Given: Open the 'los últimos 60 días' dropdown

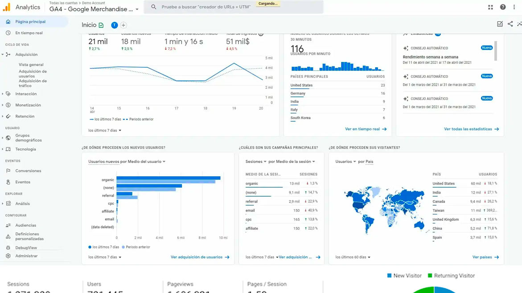Looking at the screenshot, I should [353, 257].
